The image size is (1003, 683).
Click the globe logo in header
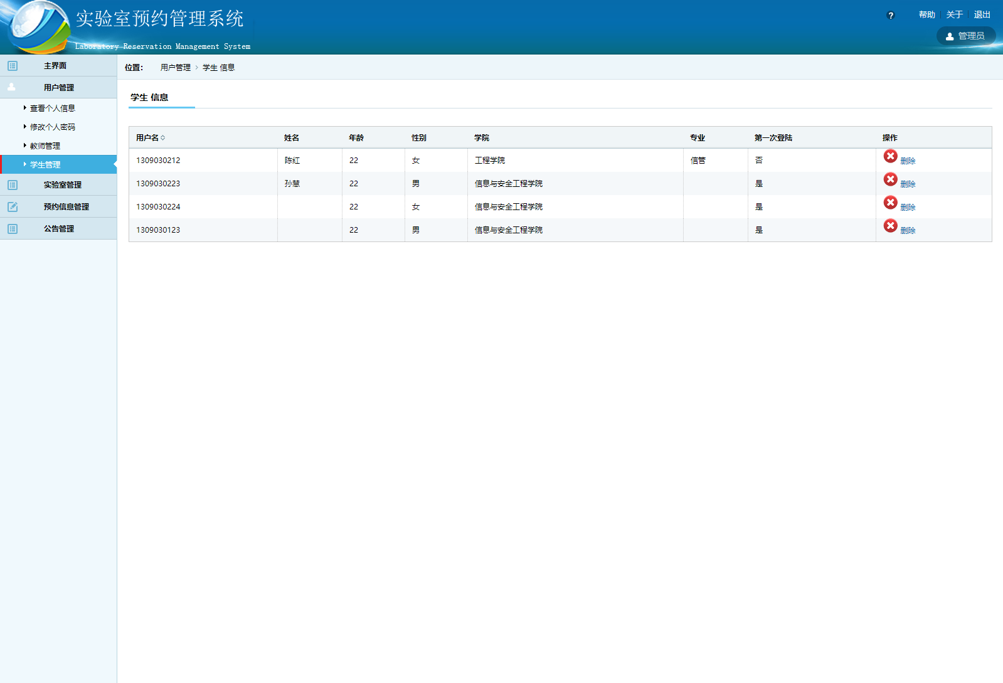point(36,27)
